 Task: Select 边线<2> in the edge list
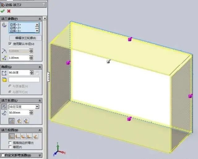coord(15,28)
